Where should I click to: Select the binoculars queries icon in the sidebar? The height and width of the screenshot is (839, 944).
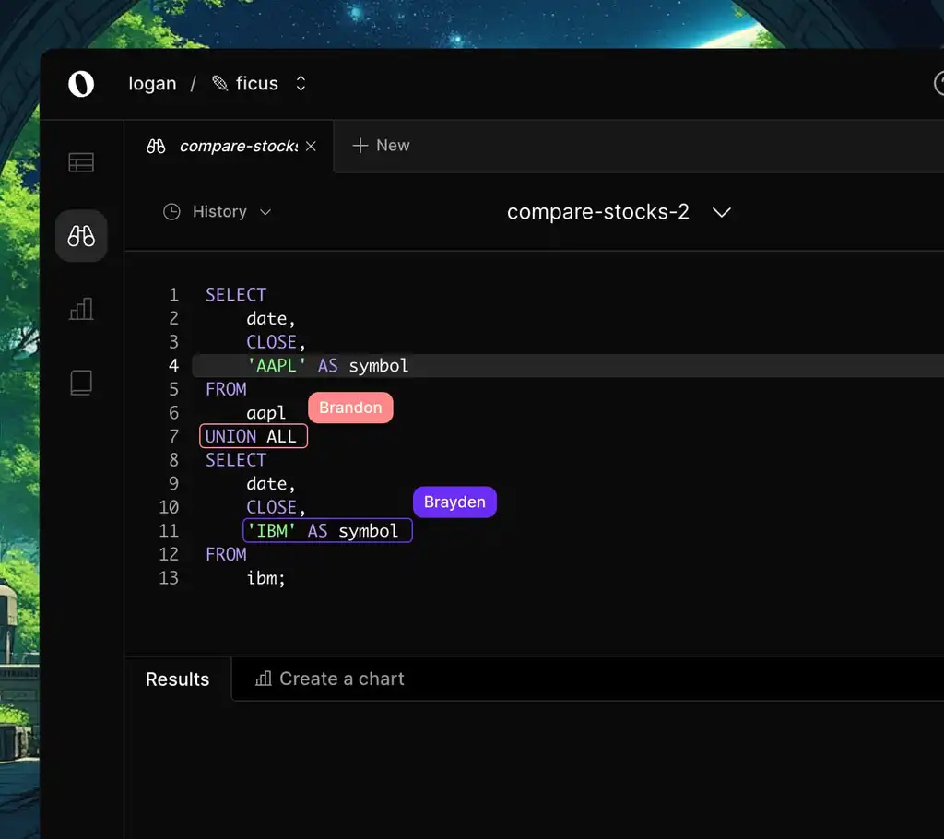tap(81, 235)
